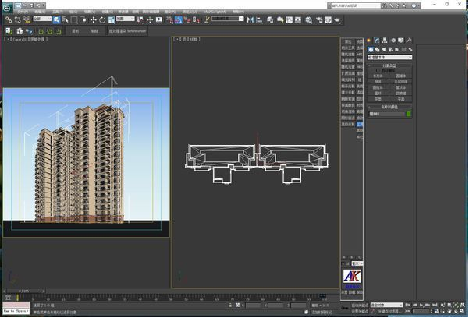The image size is (469, 318).
Task: Open the geometry type dropdown in Create panel
Action: point(389,57)
